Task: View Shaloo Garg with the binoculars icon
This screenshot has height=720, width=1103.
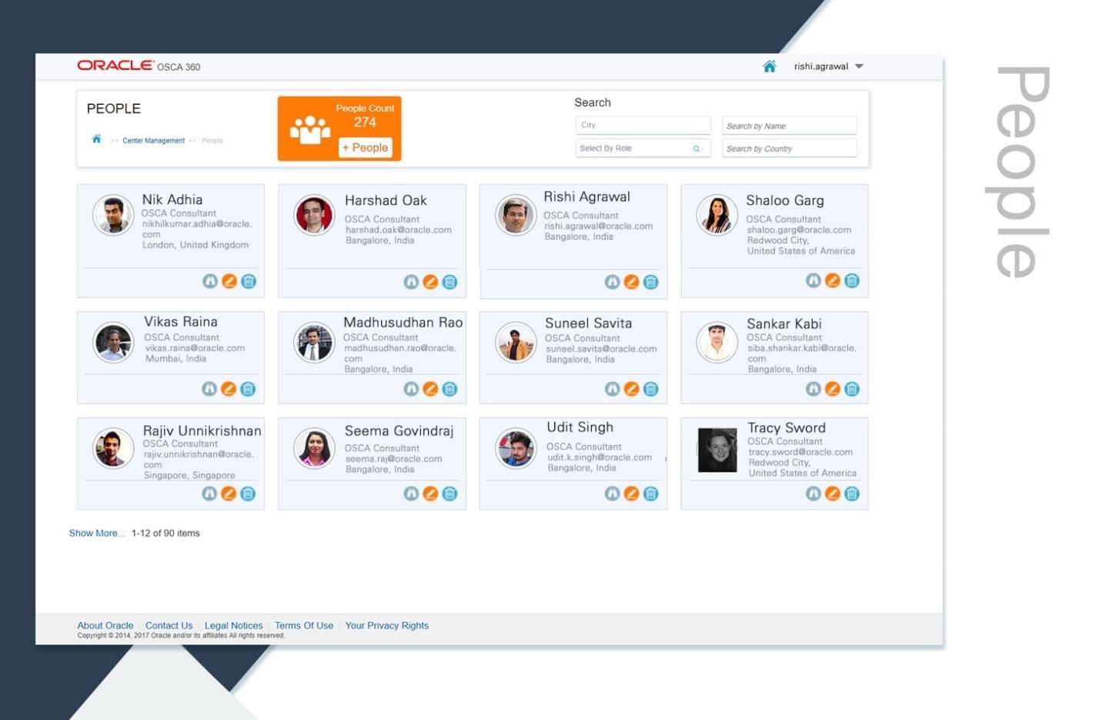Action: pos(813,280)
